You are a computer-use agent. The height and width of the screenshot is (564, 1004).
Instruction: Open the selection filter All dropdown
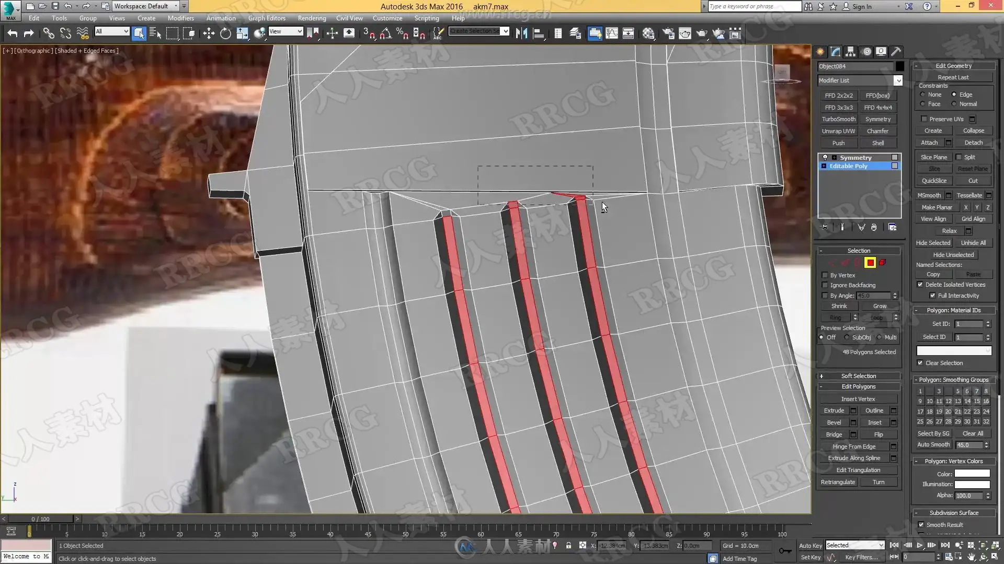(x=112, y=31)
